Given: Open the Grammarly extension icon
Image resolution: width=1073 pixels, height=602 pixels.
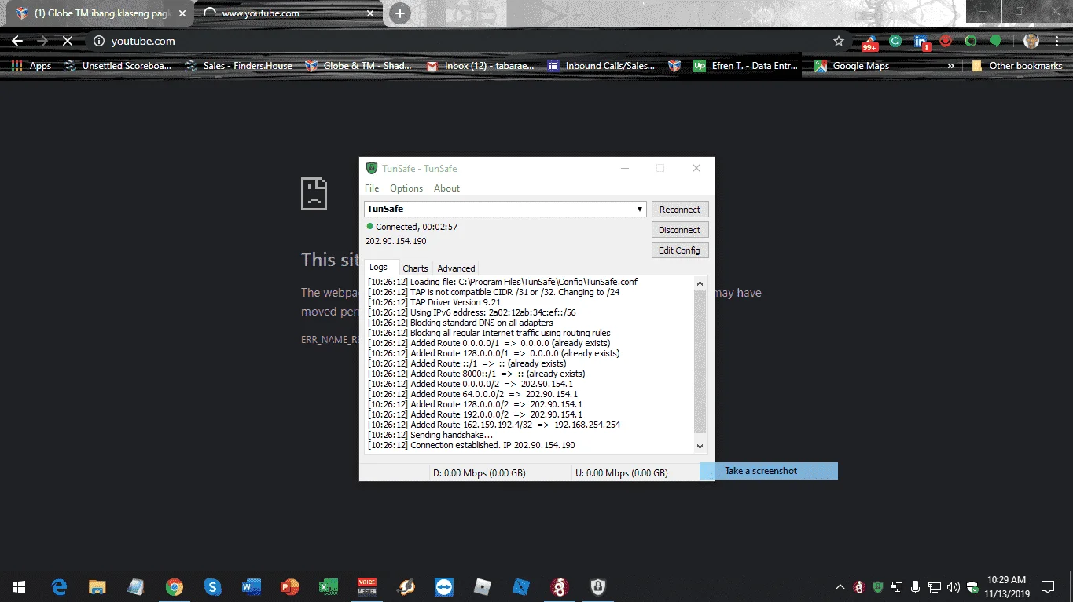Looking at the screenshot, I should pos(895,41).
